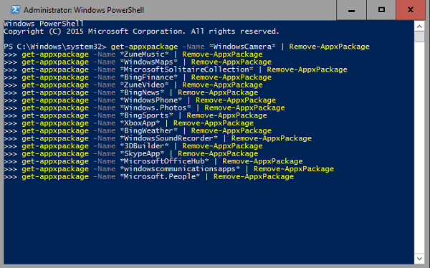The width and height of the screenshot is (430, 268).
Task: Click the '*ZuneMusic*' package name
Action: 144,54
